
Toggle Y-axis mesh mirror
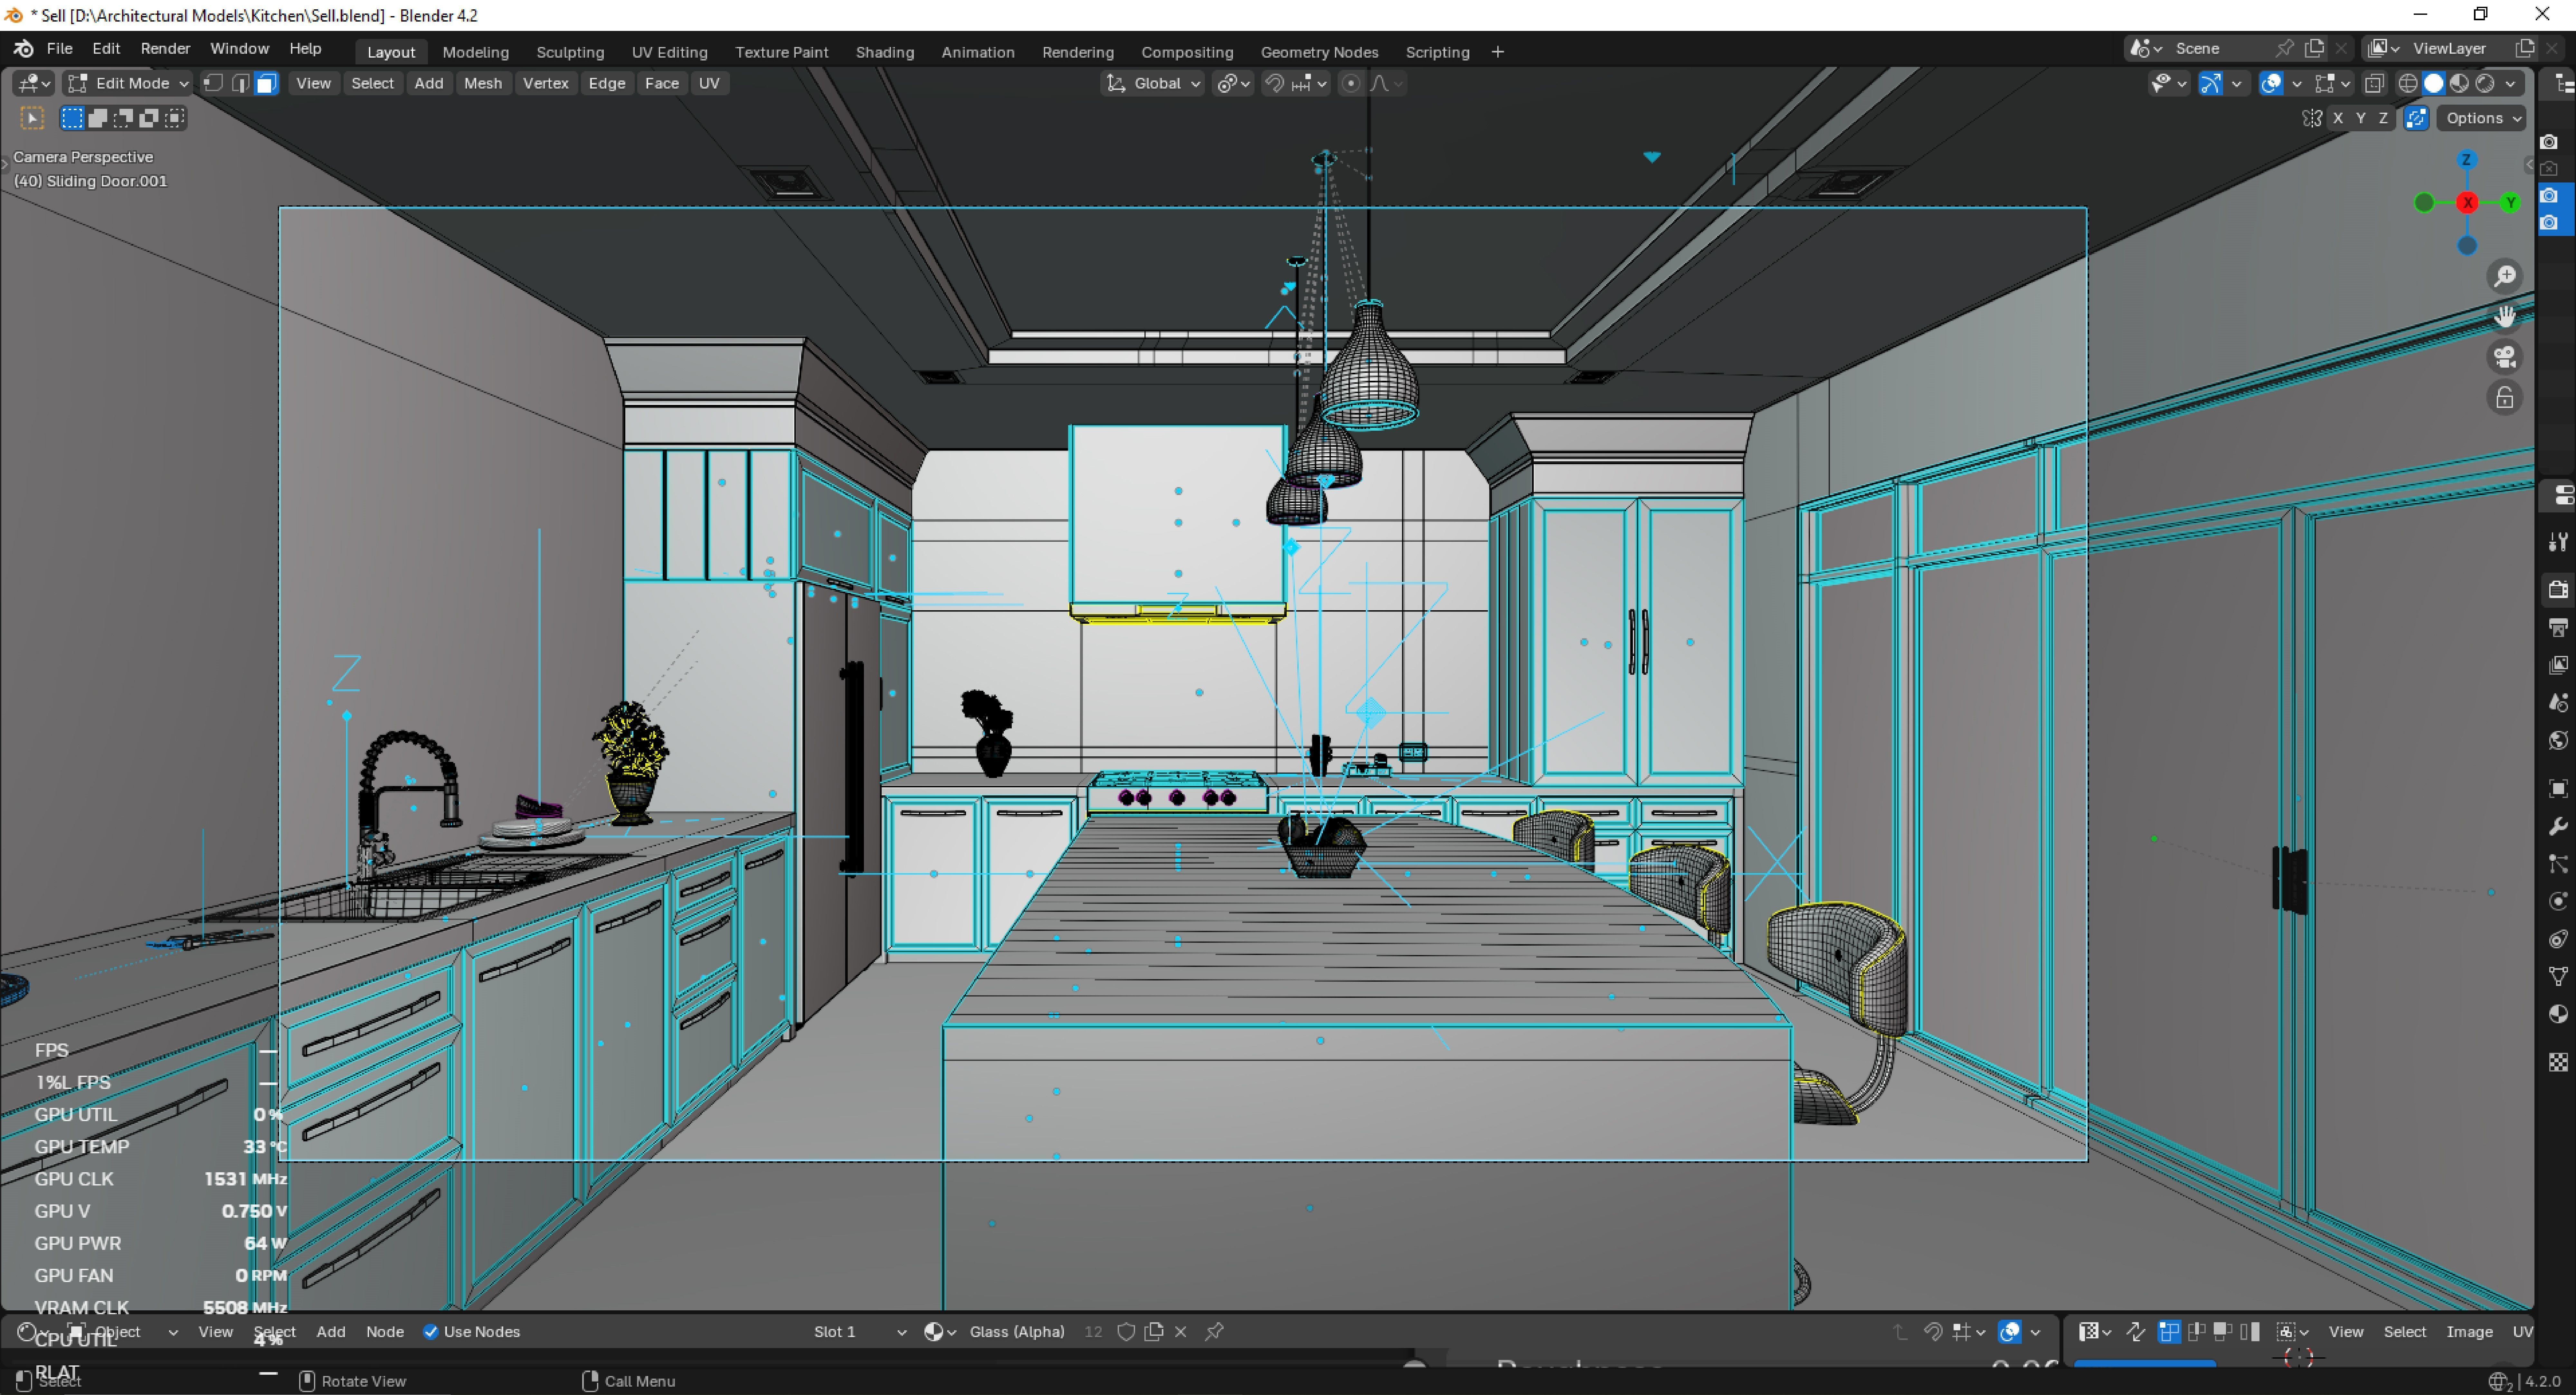(x=2361, y=118)
